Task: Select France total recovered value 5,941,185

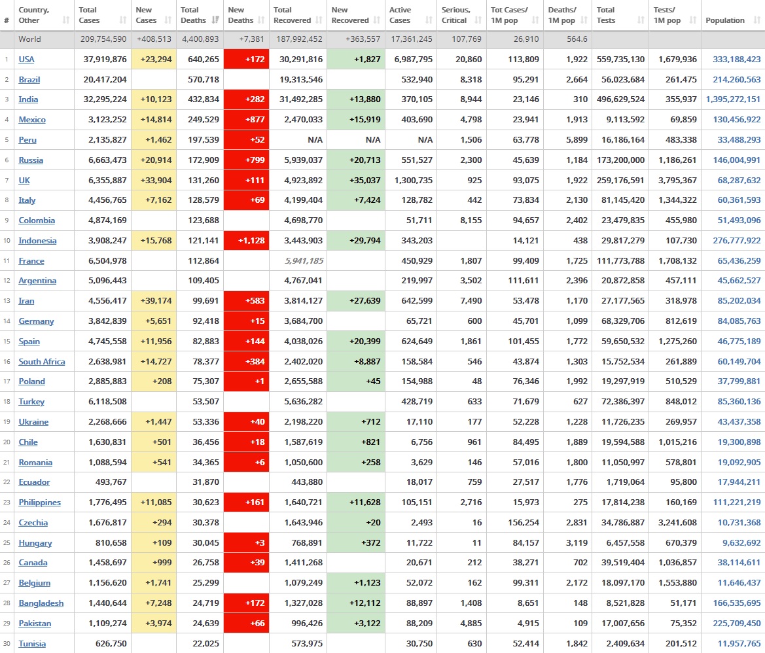Action: pyautogui.click(x=304, y=261)
